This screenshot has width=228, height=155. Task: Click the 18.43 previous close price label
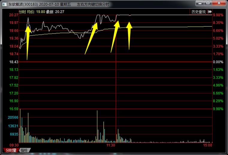coord(14,62)
